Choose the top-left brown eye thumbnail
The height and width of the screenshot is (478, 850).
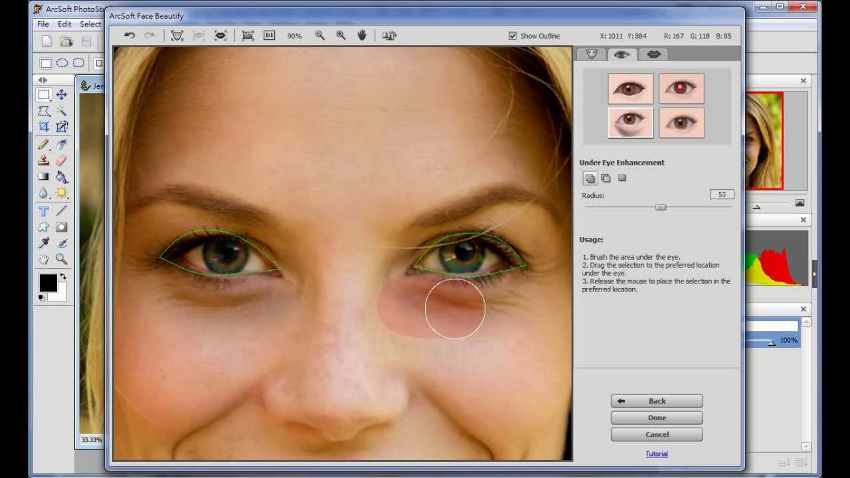(631, 88)
